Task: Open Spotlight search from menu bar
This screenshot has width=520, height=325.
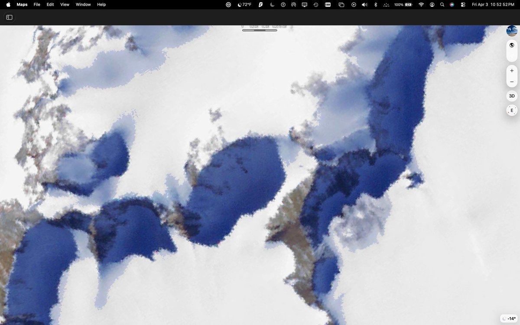Action: point(442,4)
